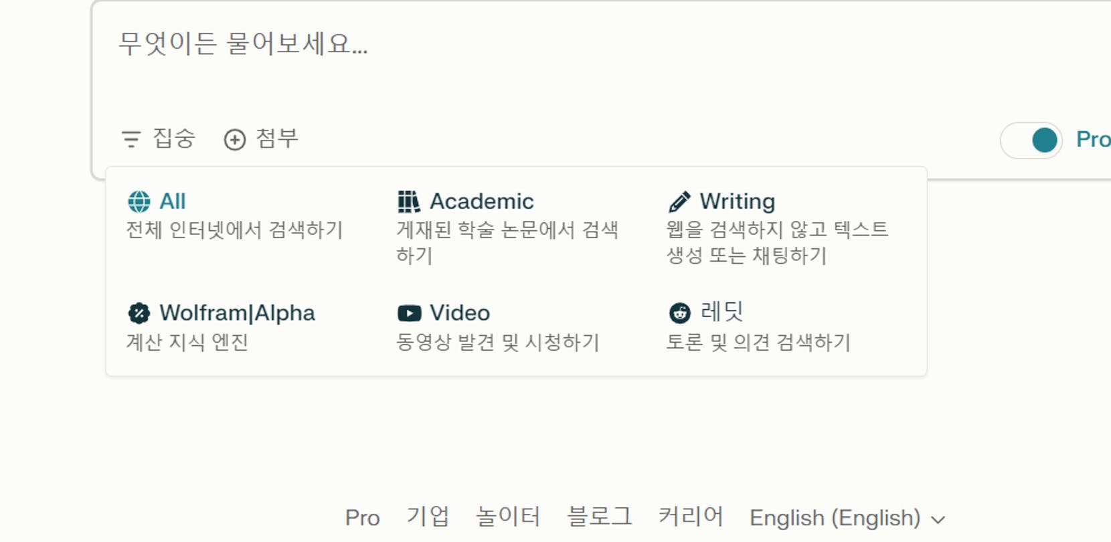Image resolution: width=1111 pixels, height=542 pixels.
Task: Expand language chevron next to English
Action: (938, 519)
